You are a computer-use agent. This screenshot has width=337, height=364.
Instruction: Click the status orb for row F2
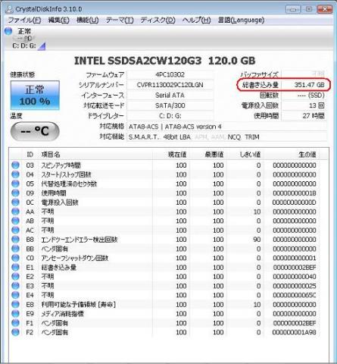point(15,332)
